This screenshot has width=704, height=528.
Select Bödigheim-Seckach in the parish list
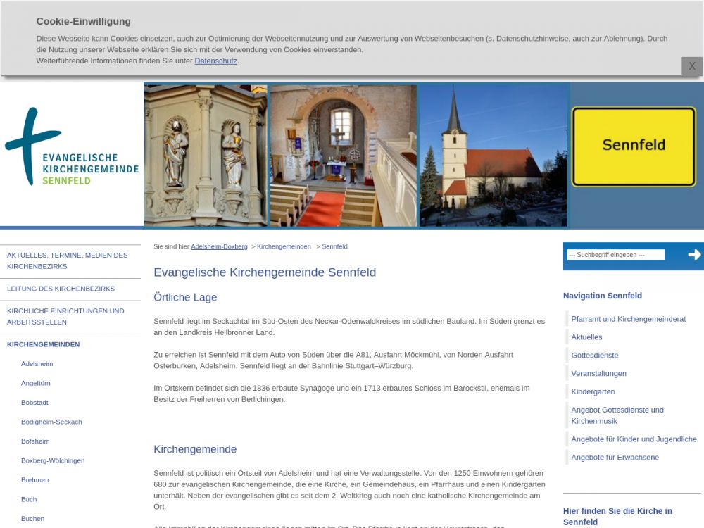[51, 422]
